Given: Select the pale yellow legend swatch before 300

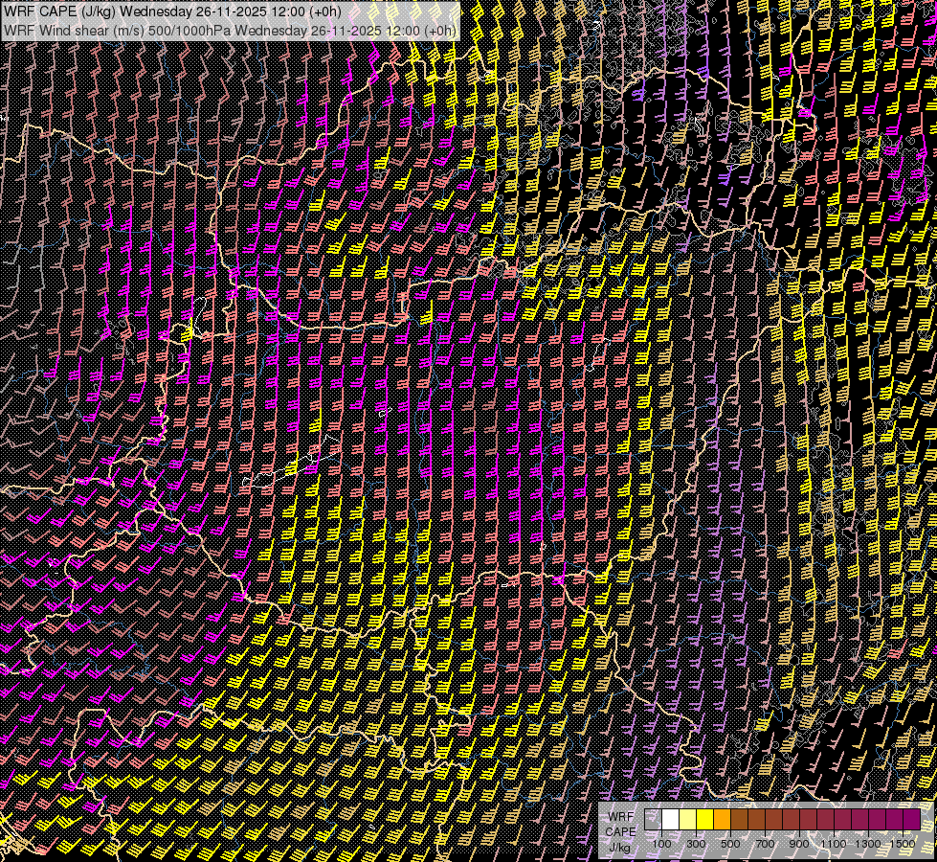Looking at the screenshot, I should [x=688, y=819].
